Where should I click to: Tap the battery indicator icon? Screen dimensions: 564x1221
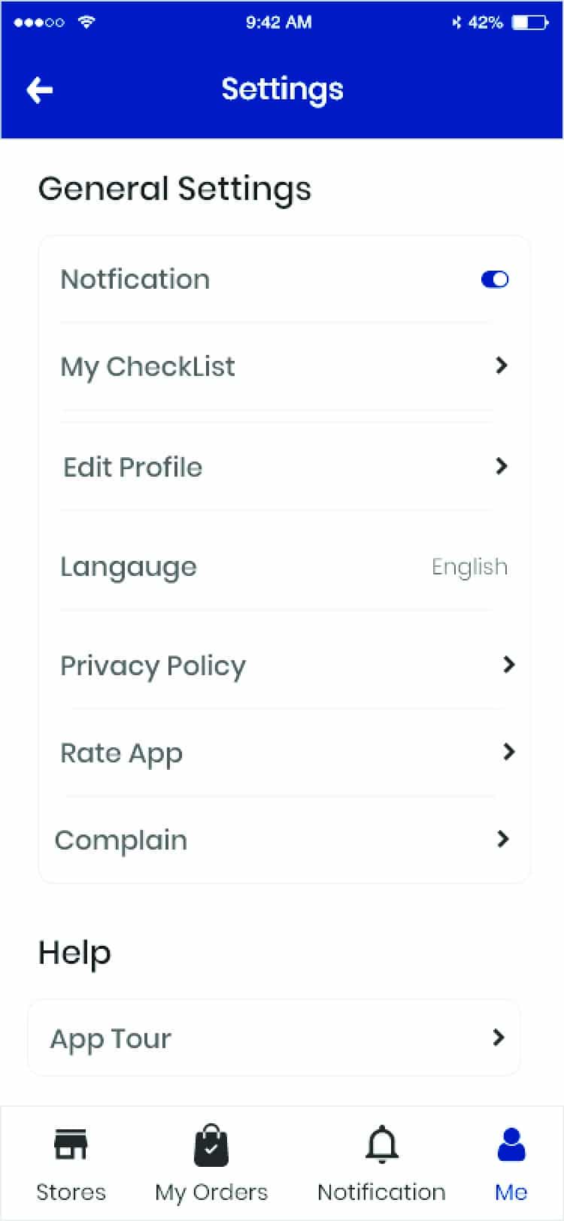(x=530, y=23)
